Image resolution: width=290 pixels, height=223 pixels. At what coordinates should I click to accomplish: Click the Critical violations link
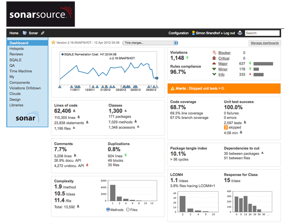[x=224, y=59]
